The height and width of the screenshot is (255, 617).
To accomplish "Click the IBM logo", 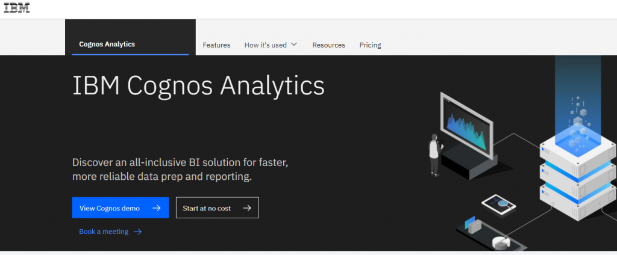I will (17, 7).
